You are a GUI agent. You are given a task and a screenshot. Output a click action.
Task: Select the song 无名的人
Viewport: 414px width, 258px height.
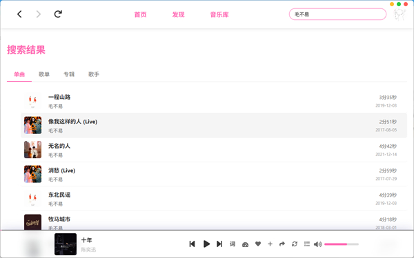214,150
